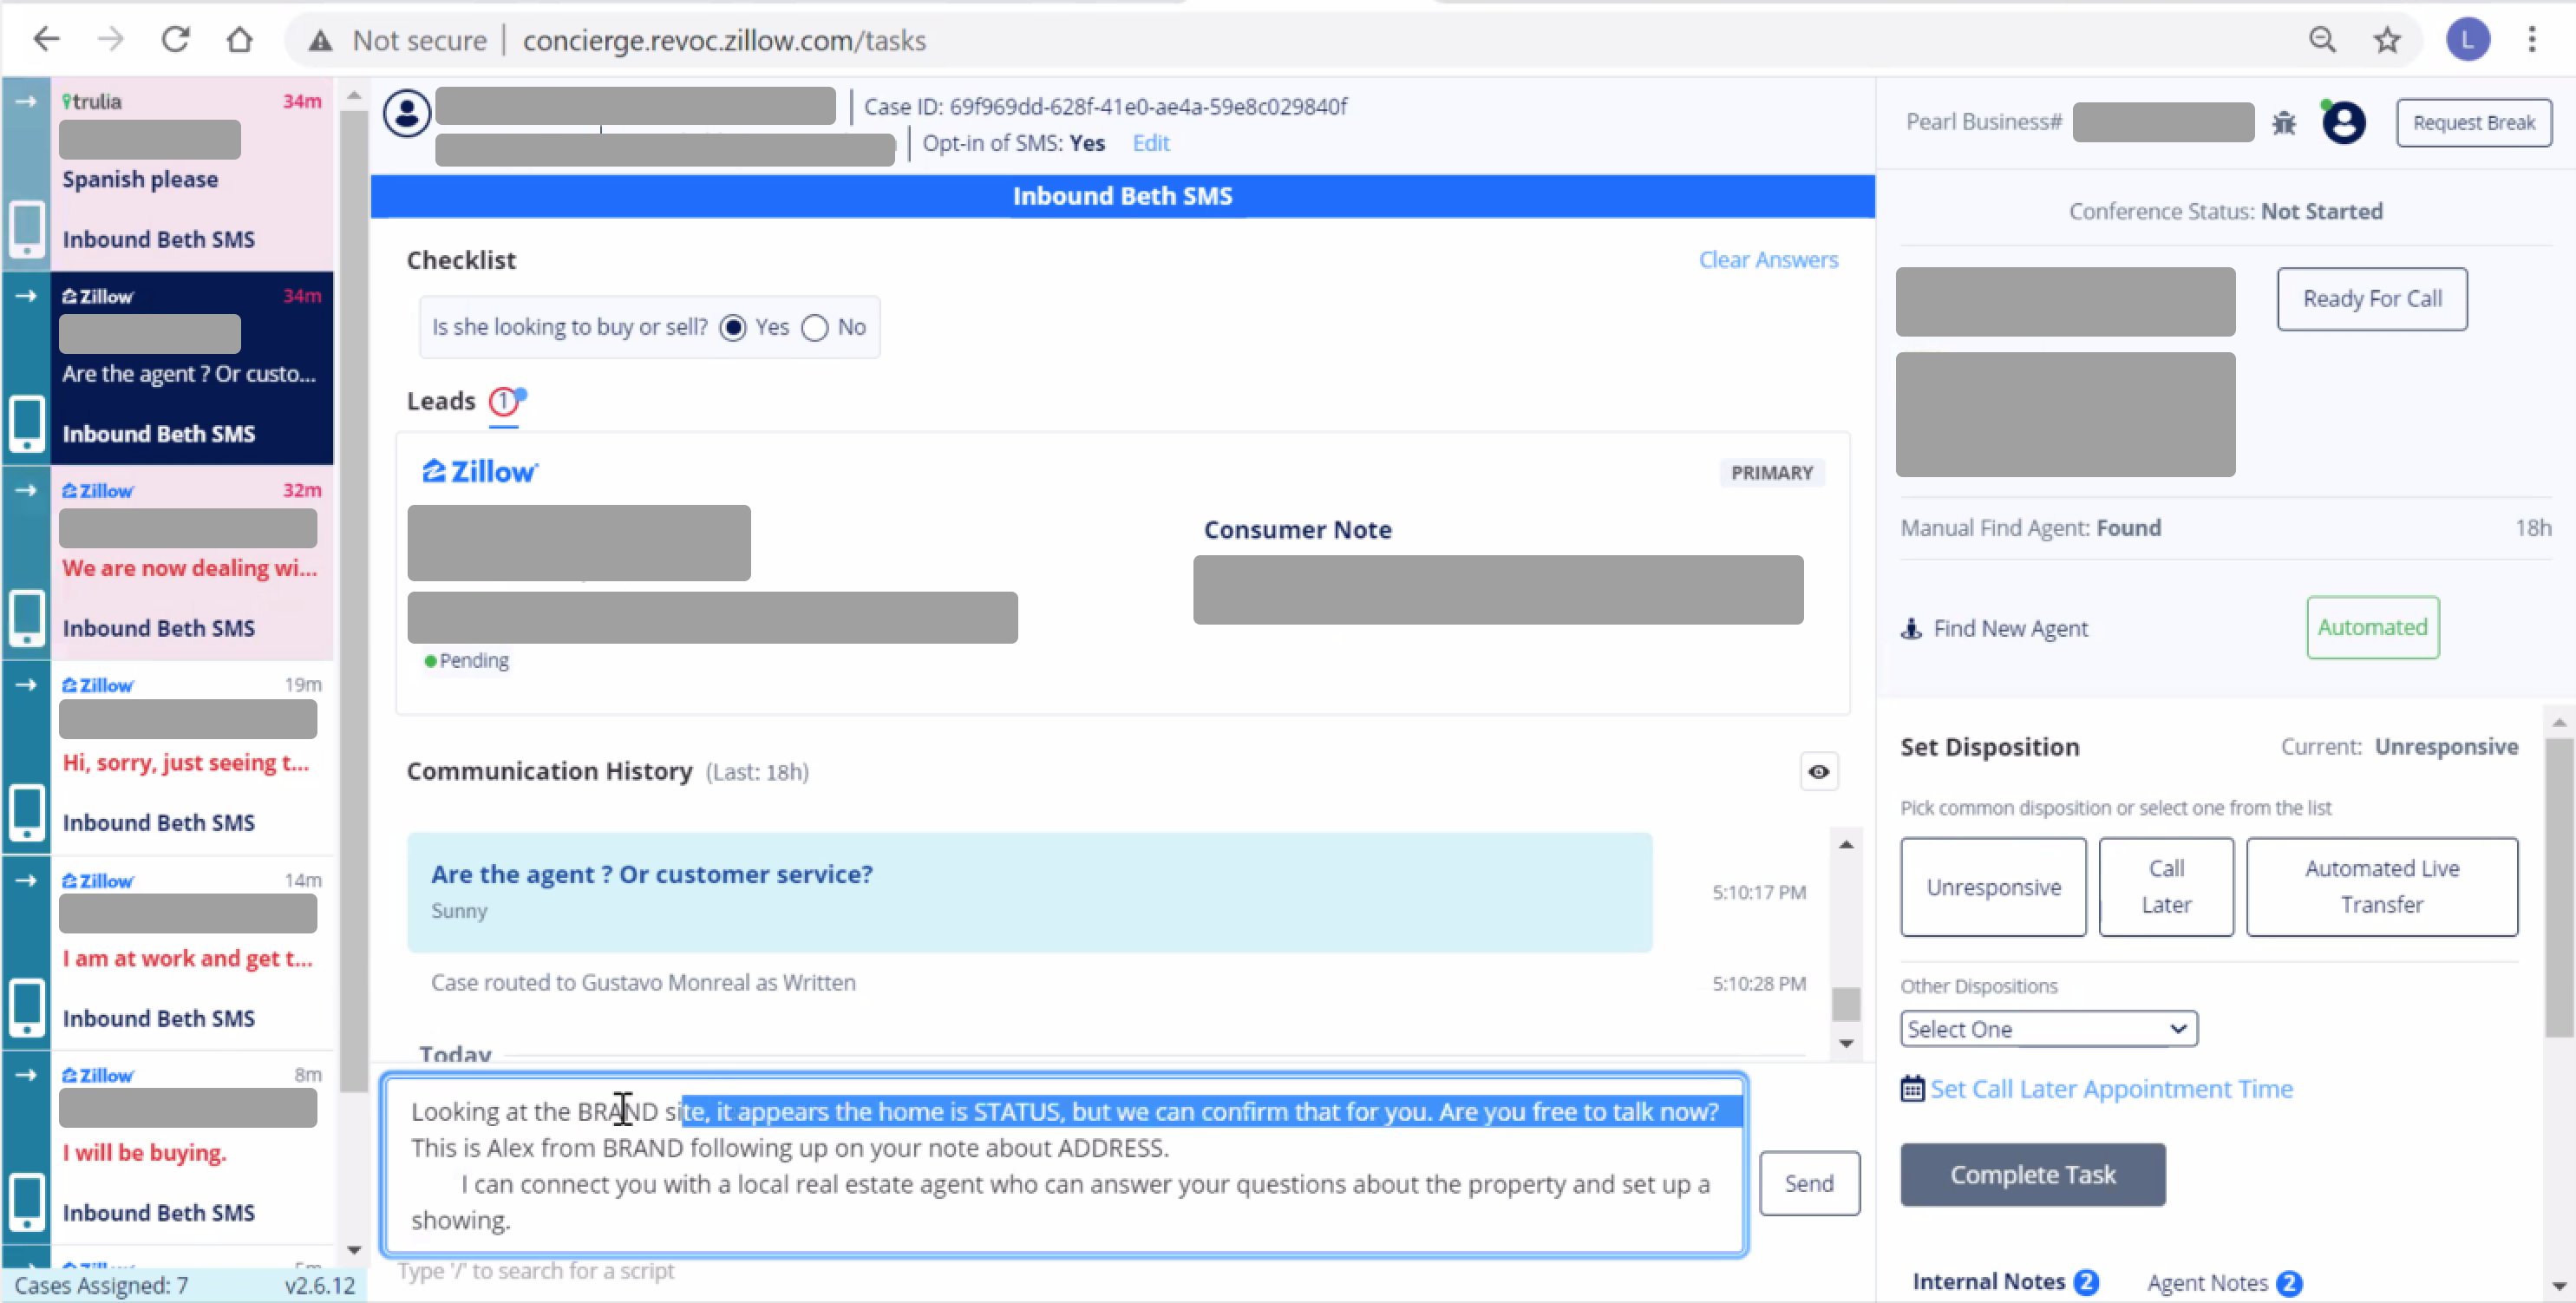The width and height of the screenshot is (2576, 1303).
Task: Click Set Call Later Appointment Time link
Action: (2111, 1088)
